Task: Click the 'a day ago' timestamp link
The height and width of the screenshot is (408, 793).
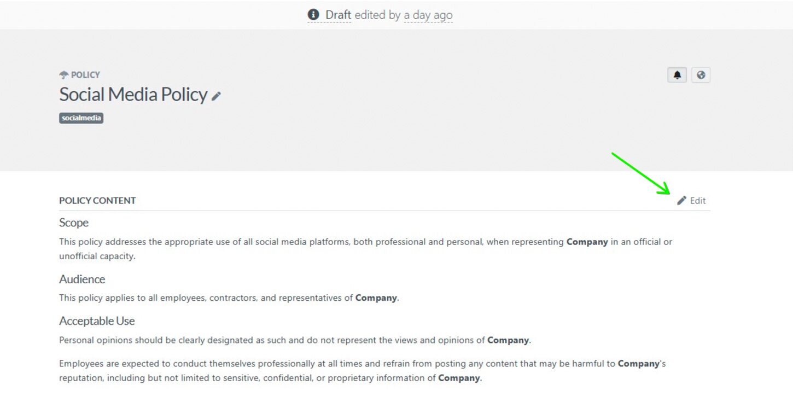Action: 428,15
